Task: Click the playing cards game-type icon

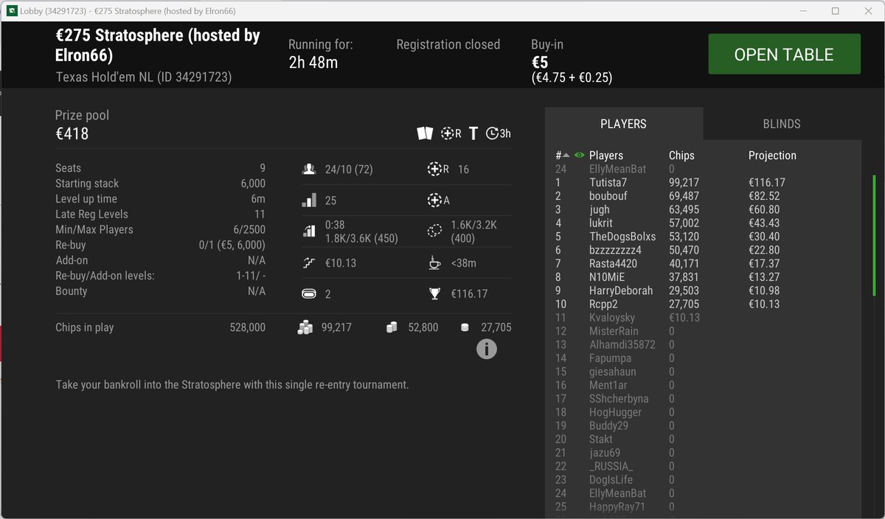Action: (x=425, y=133)
